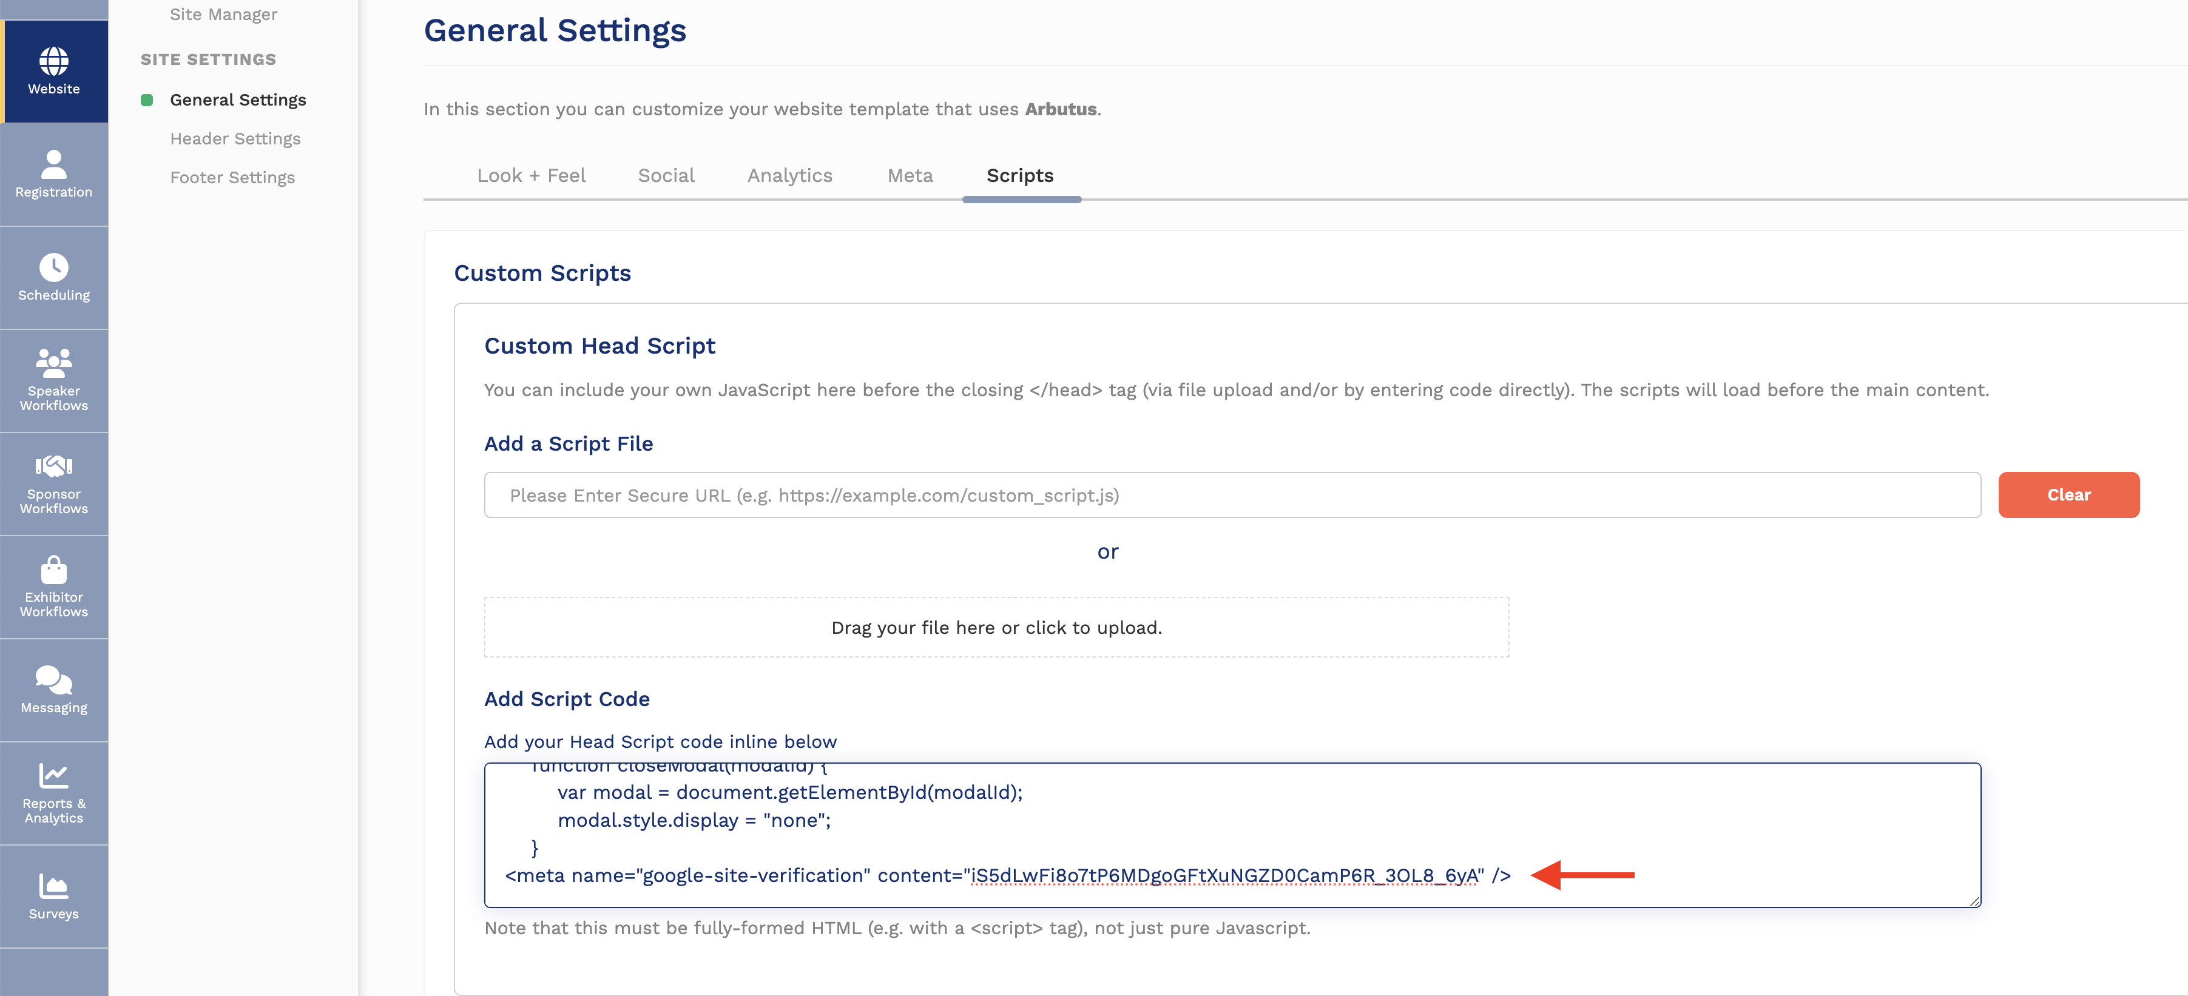Click the textarea resize handle corner
This screenshot has height=996, width=2188.
pyautogui.click(x=1974, y=901)
